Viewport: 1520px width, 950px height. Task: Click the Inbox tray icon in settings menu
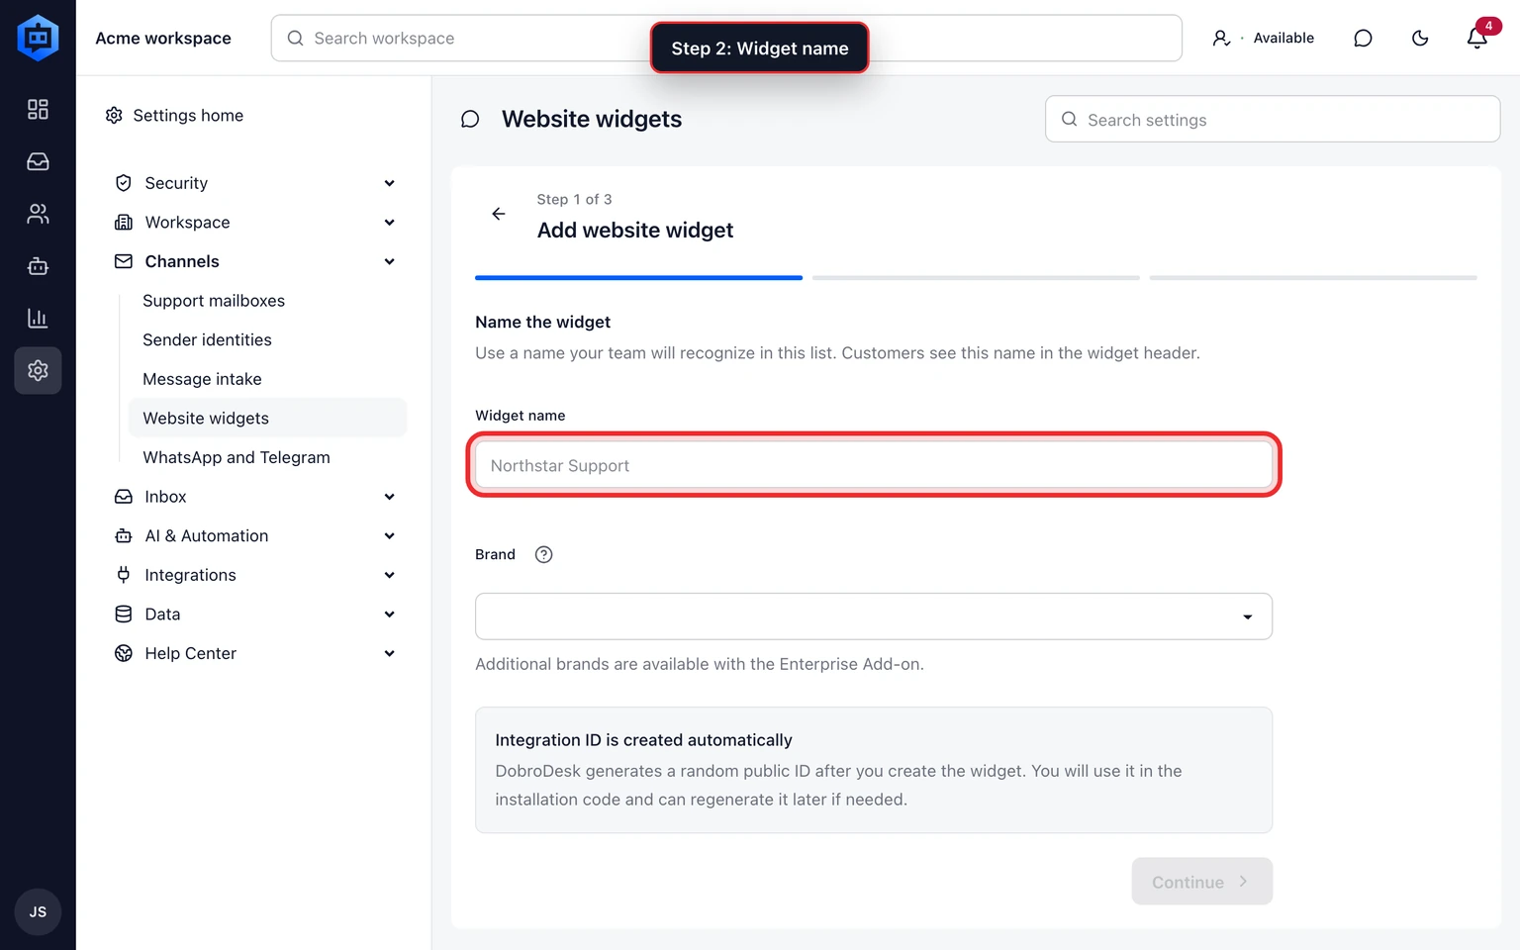124,497
